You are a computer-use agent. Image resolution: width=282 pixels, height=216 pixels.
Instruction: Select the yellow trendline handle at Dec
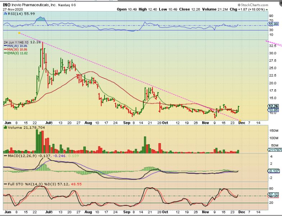[240, 121]
